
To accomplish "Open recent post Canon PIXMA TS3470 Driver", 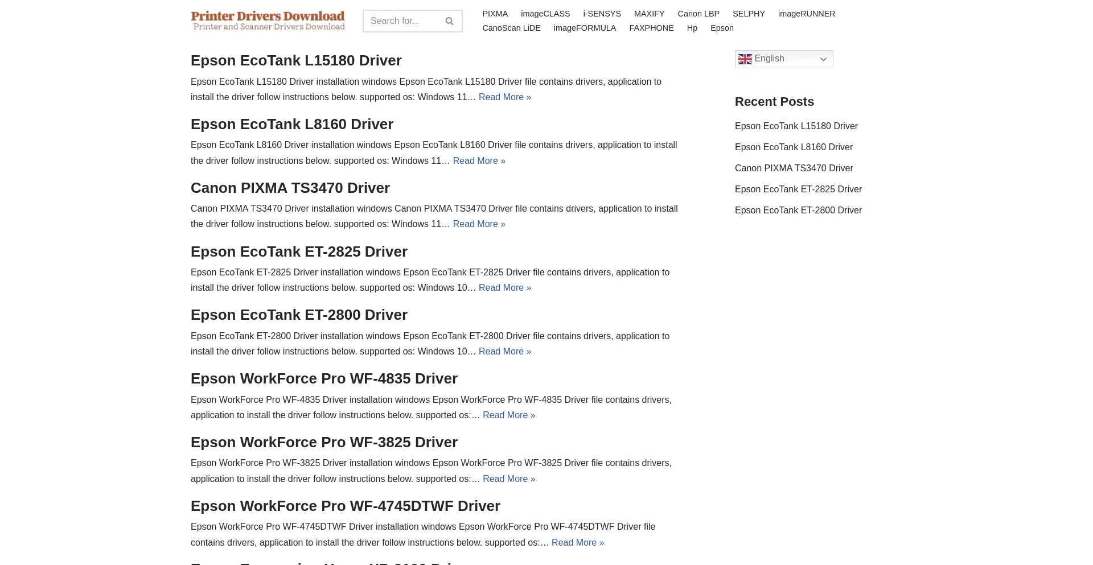I will (794, 168).
